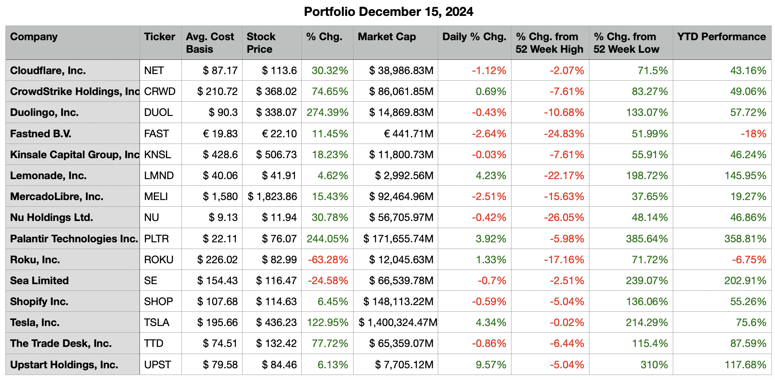Select the Cloudflare, Inc. company cell
The image size is (775, 380).
(x=48, y=70)
